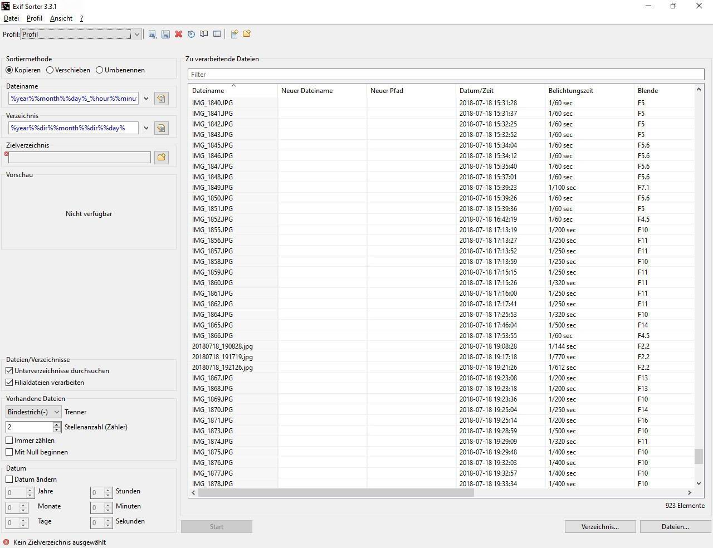
Task: Click the table view icon in toolbar
Action: tap(217, 34)
